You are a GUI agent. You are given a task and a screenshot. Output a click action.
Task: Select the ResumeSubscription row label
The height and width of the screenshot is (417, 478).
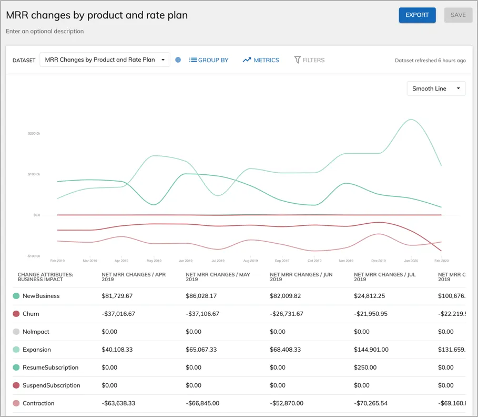(x=50, y=368)
